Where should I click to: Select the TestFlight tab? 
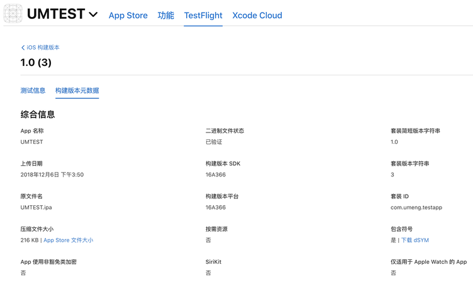[203, 15]
